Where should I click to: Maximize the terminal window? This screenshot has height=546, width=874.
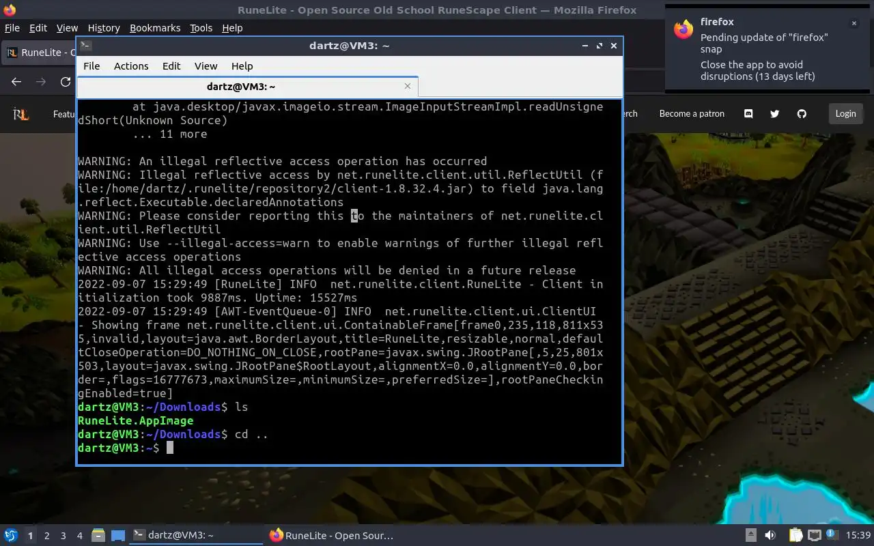tap(600, 46)
